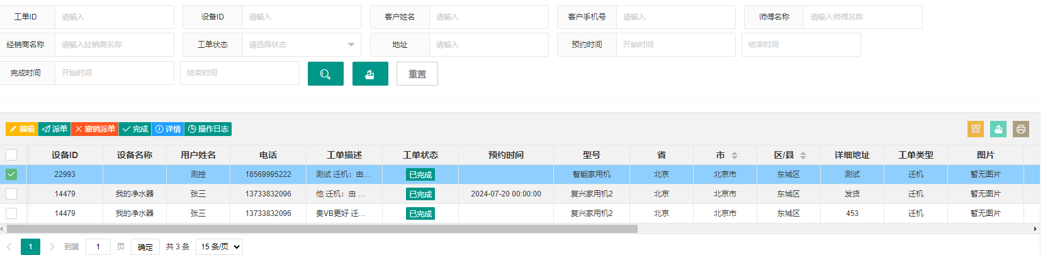Click the 完成时间 end time field
Viewport: 1043px width, 255px height.
pos(240,73)
